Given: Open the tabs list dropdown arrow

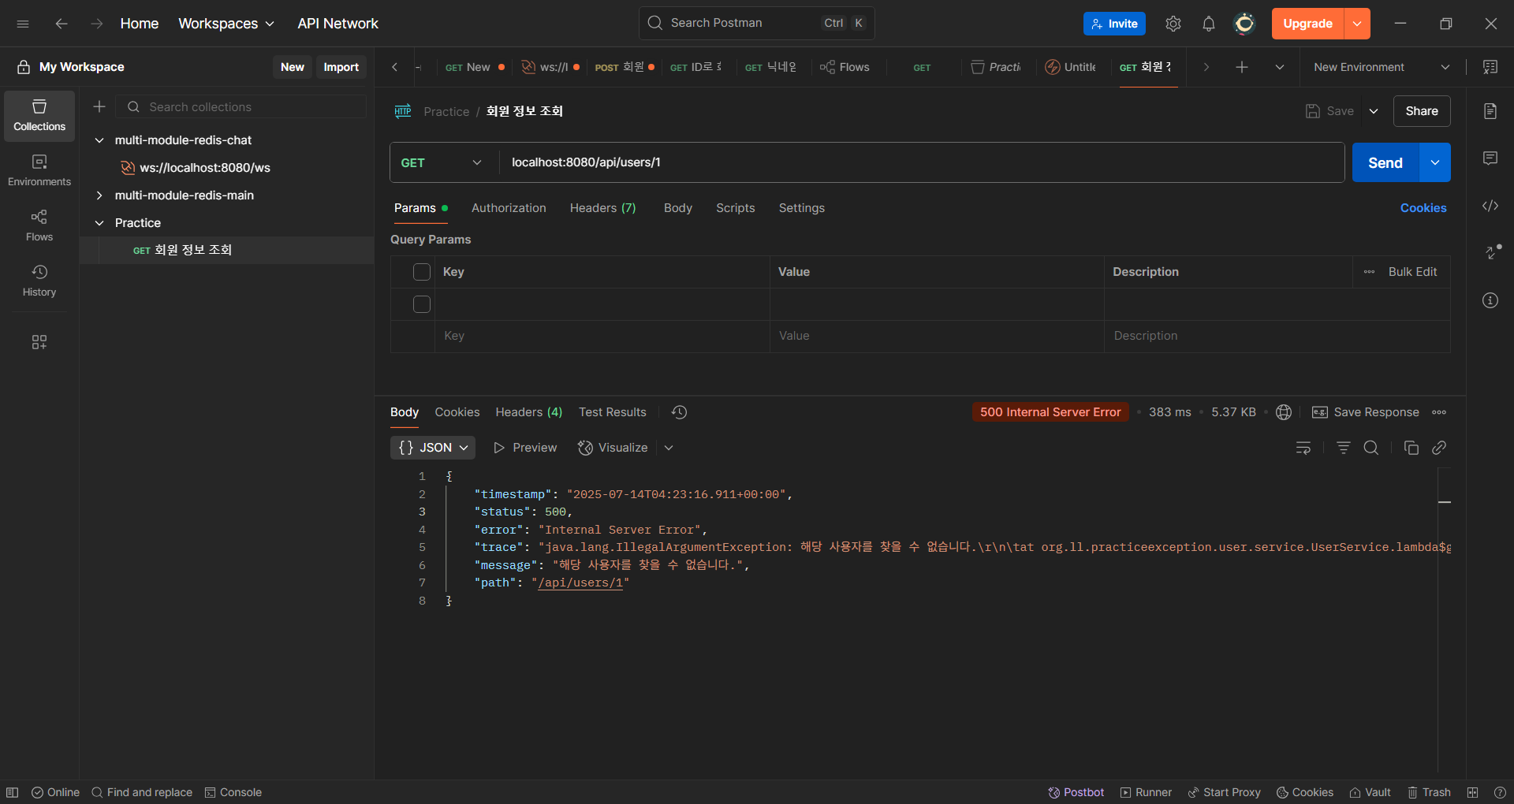Looking at the screenshot, I should tap(1280, 67).
